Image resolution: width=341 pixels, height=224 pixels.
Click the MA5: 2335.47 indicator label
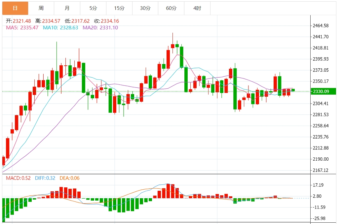[x=22, y=28]
